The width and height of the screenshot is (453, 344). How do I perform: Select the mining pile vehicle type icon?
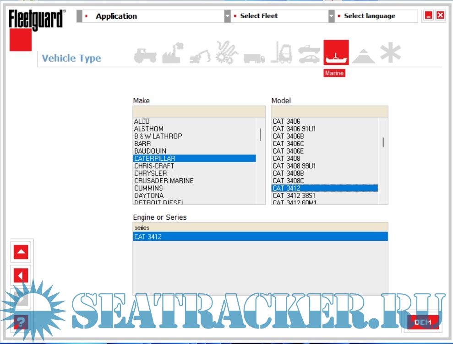tap(363, 56)
